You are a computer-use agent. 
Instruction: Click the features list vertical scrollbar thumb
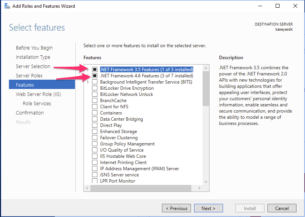206,89
